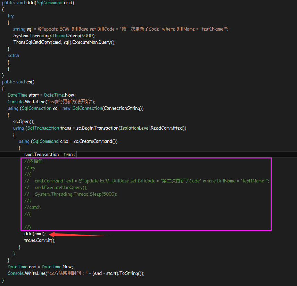Screen dimensions: 297x286
Task: Click the 'trans.Commit();' statement
Action: (x=40, y=240)
